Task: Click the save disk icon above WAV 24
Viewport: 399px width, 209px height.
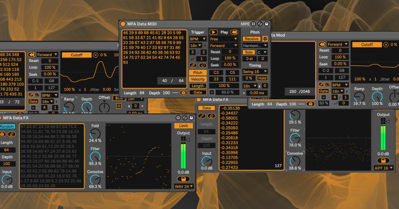Action: pyautogui.click(x=183, y=179)
